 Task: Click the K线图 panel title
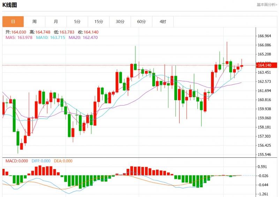tap(10, 5)
